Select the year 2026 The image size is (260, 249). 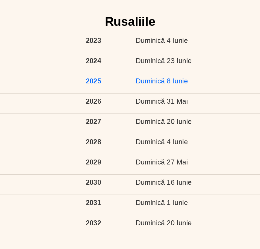point(93,101)
